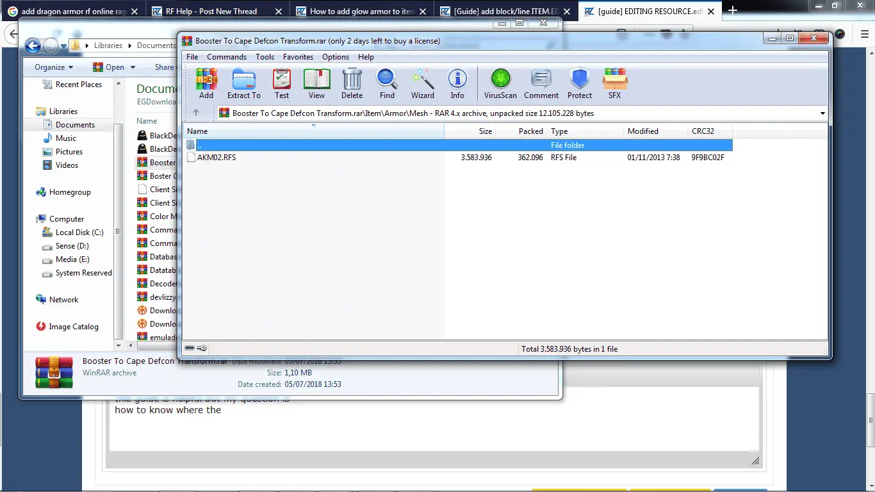Click the drive/key status icon in WinRAR status bar
The height and width of the screenshot is (492, 875).
coord(196,348)
